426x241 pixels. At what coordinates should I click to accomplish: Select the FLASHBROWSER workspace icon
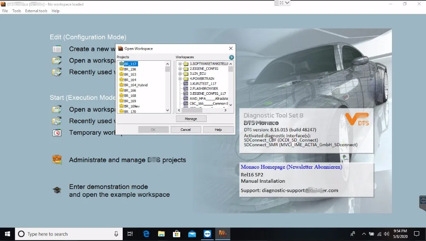tap(186, 88)
